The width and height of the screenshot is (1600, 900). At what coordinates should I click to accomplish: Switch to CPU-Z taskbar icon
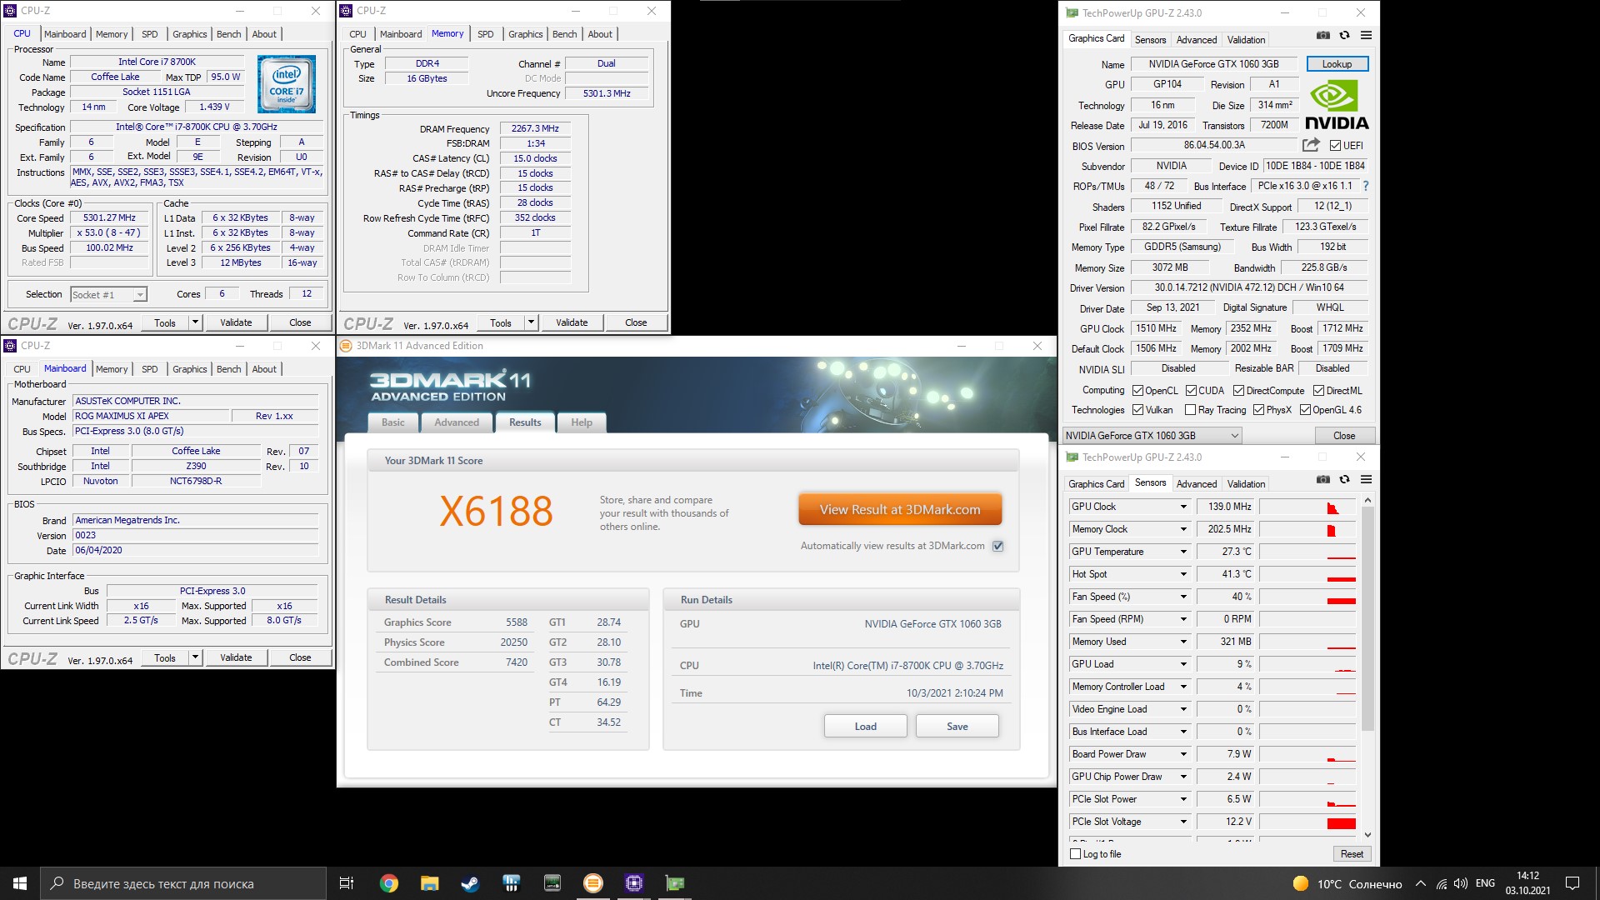633,883
